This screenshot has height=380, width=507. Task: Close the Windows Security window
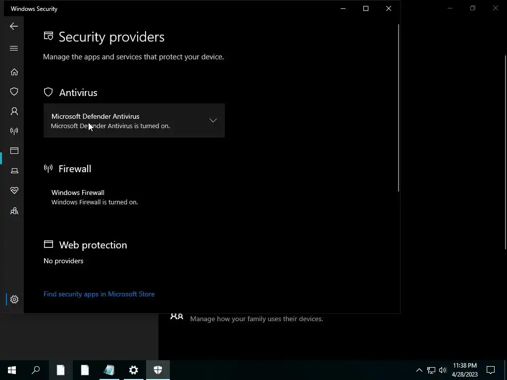click(x=389, y=9)
